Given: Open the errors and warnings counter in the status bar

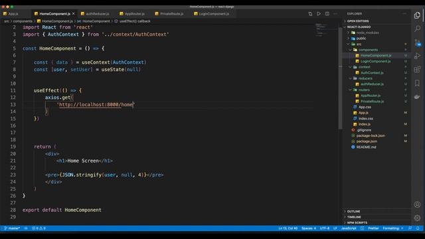Looking at the screenshot, I should (39, 228).
